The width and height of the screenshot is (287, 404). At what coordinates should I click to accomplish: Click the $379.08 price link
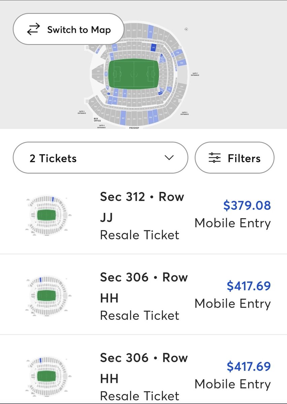(x=247, y=205)
